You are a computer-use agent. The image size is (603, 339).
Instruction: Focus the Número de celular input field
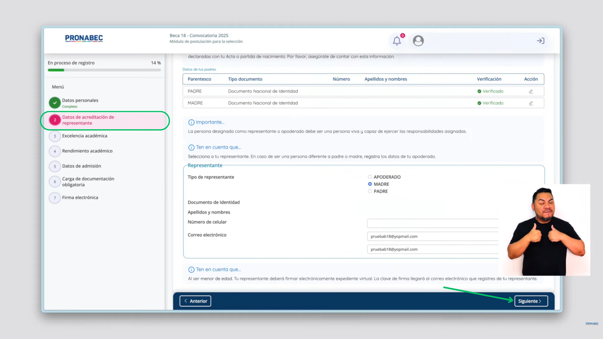tap(433, 223)
